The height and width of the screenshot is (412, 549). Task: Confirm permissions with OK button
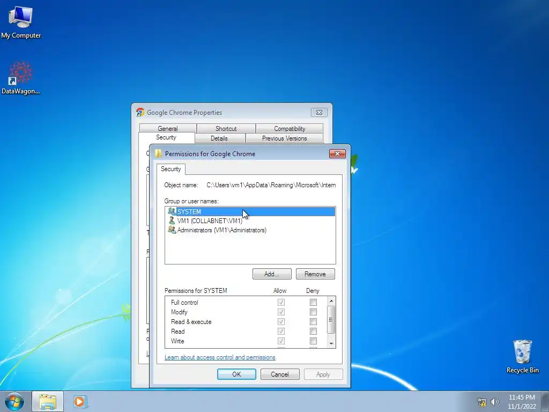point(236,374)
